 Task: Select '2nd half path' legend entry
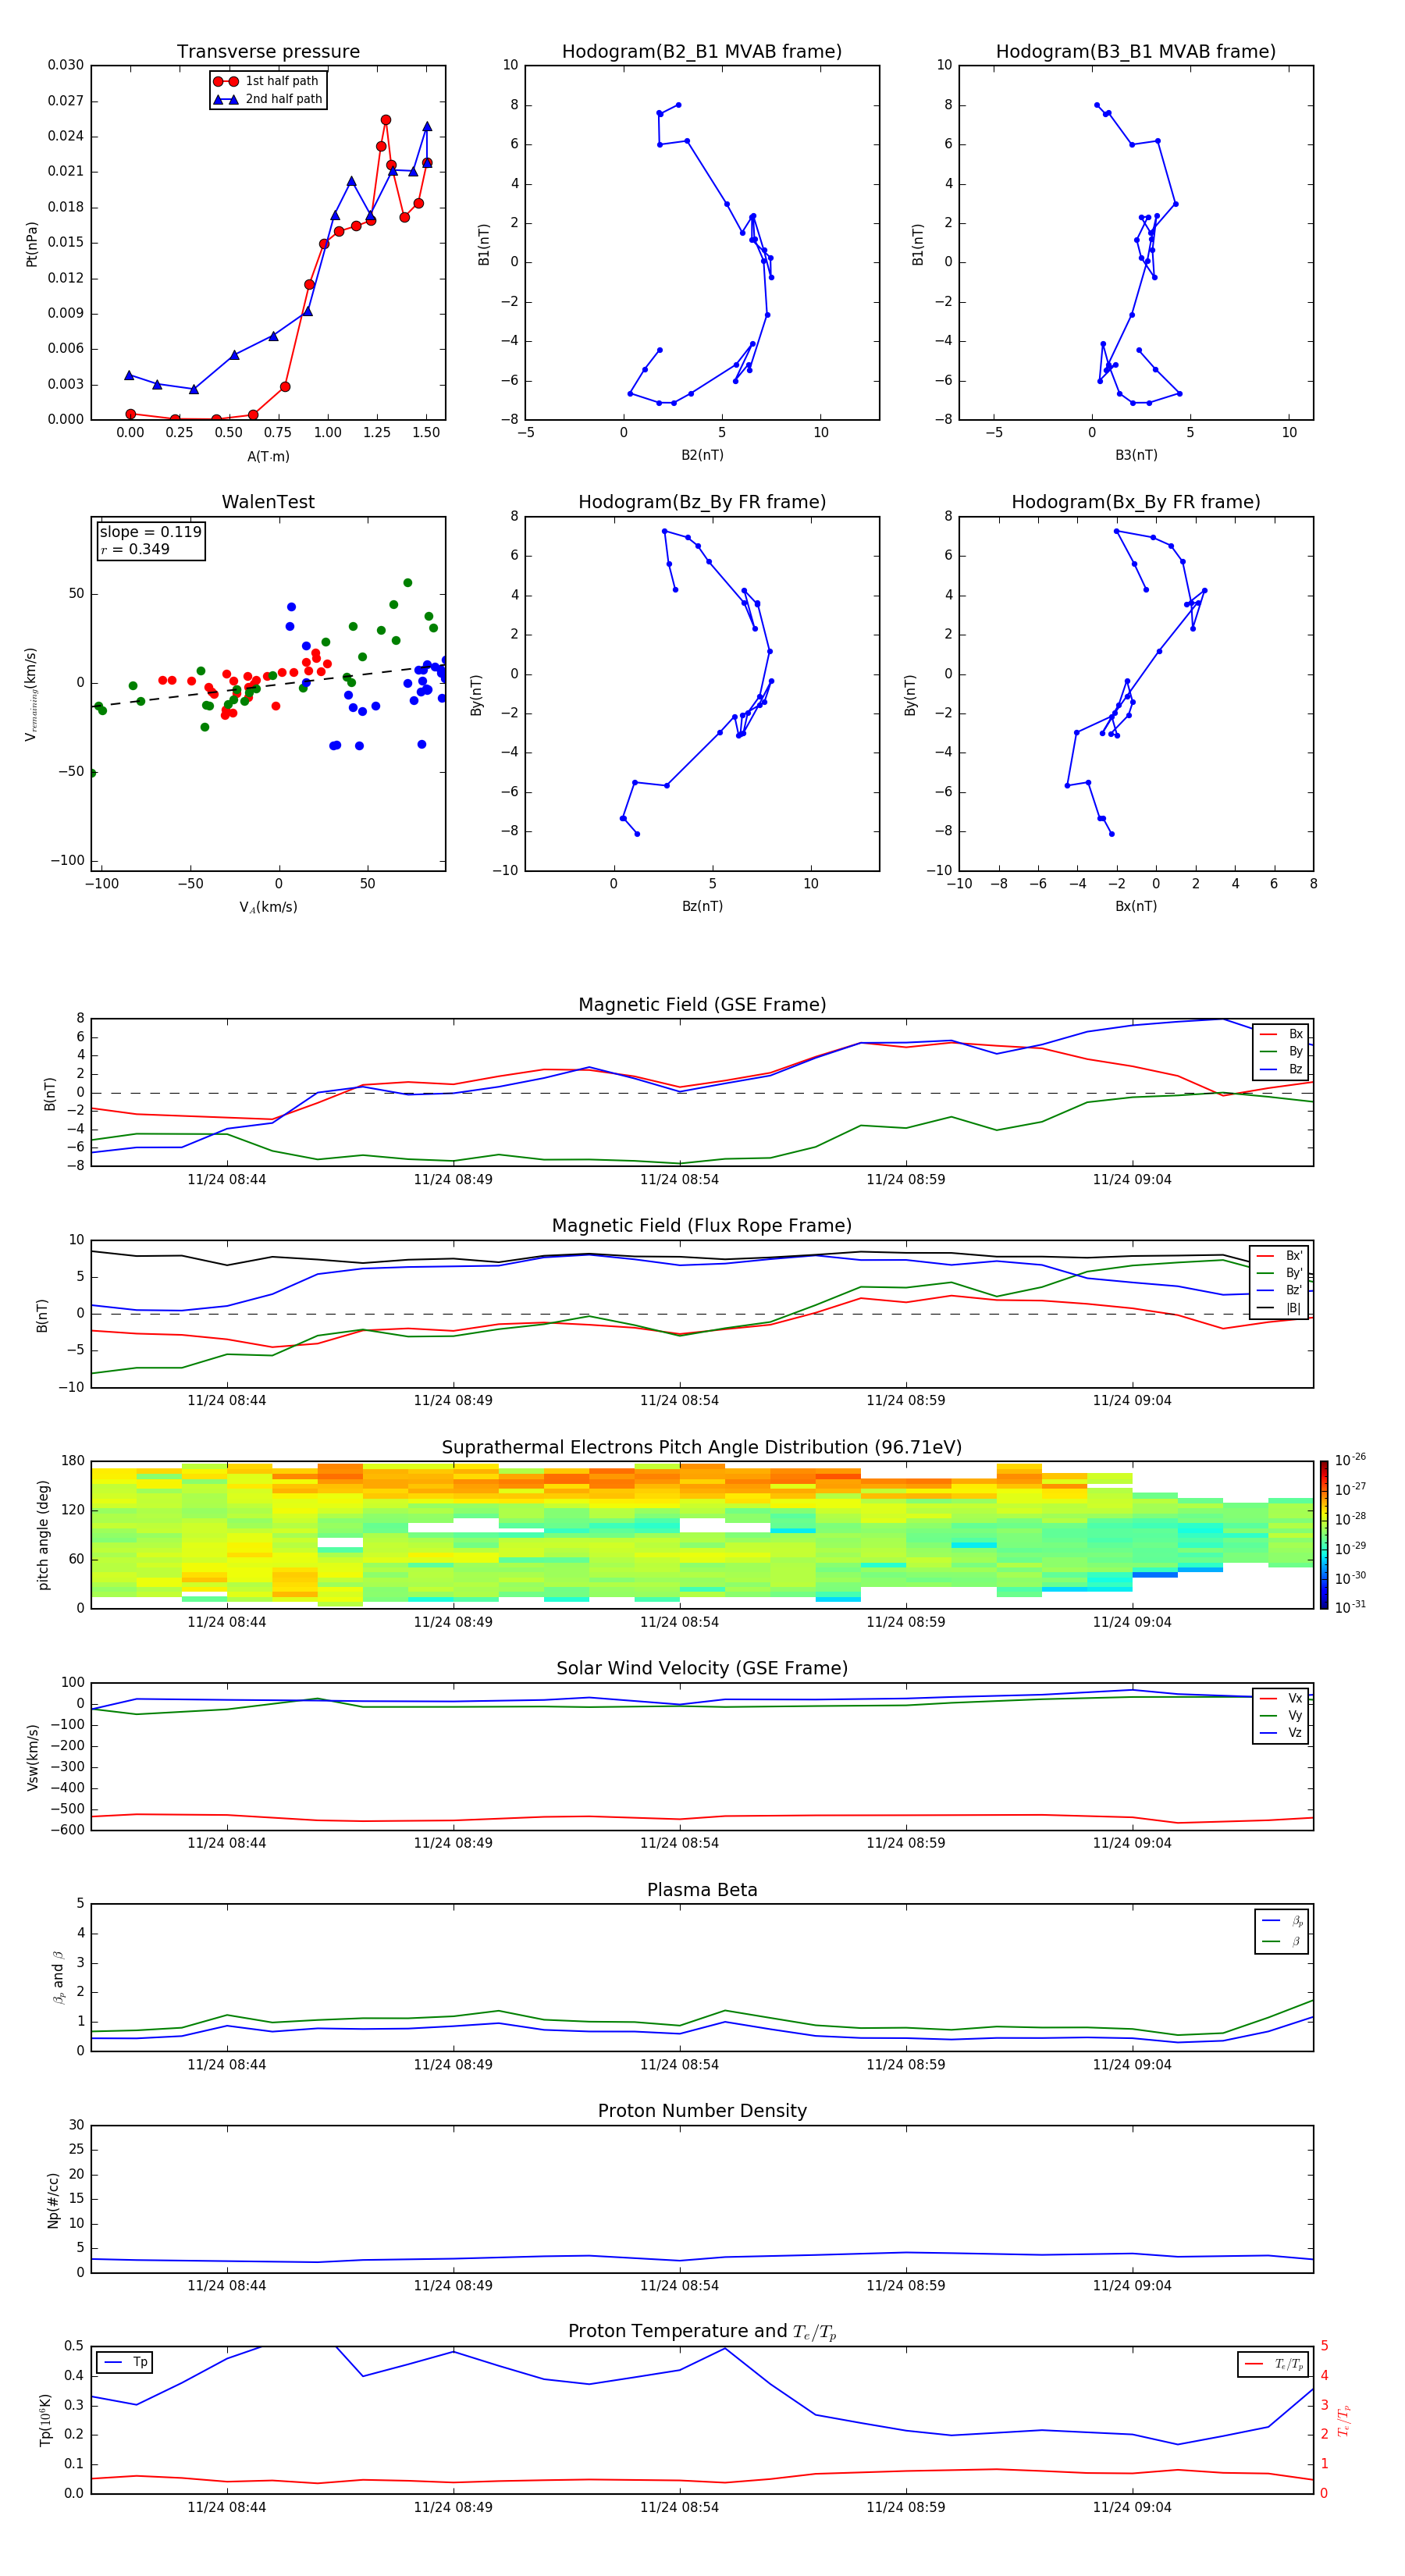tap(267, 99)
